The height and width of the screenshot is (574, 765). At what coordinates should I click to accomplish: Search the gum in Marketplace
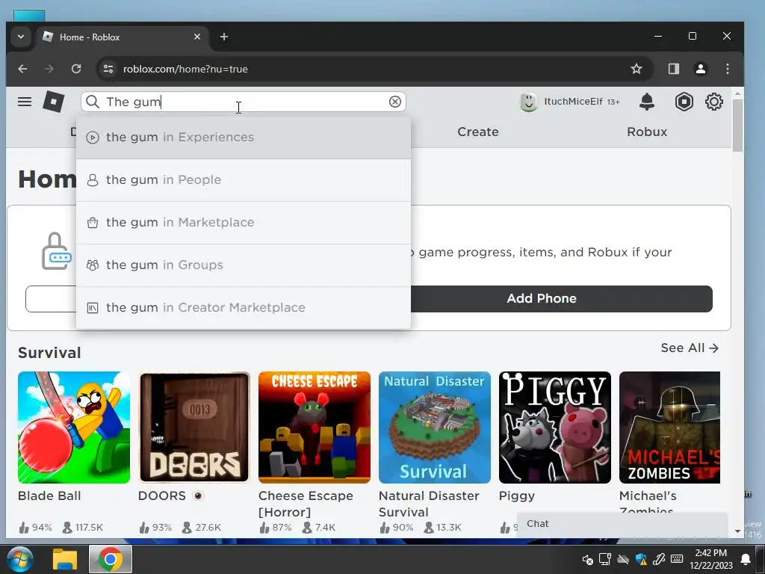point(244,222)
